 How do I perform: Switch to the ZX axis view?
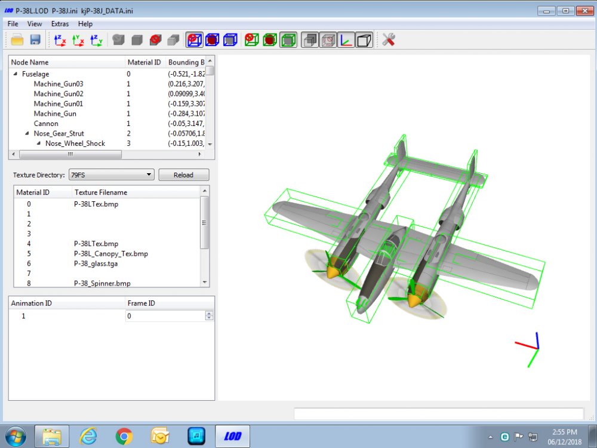point(60,40)
